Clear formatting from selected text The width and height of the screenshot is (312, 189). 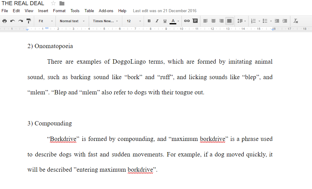pos(296,21)
